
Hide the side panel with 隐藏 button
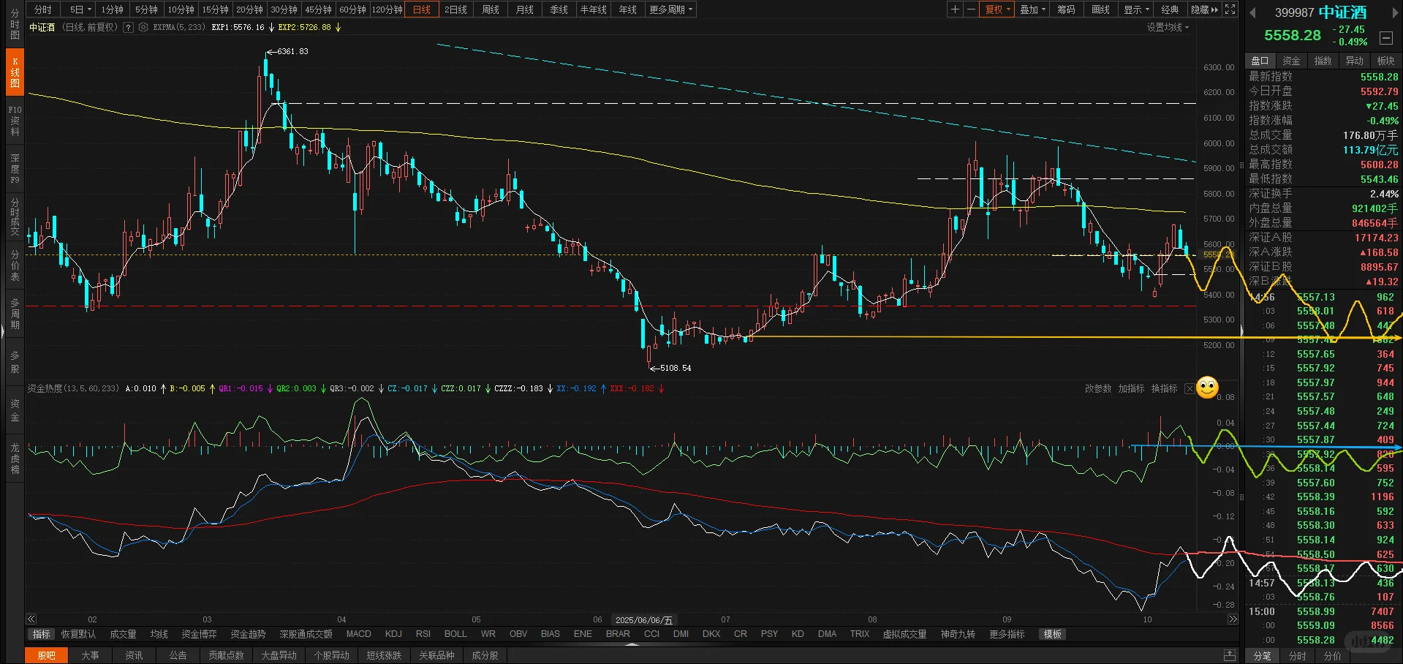pyautogui.click(x=1205, y=10)
